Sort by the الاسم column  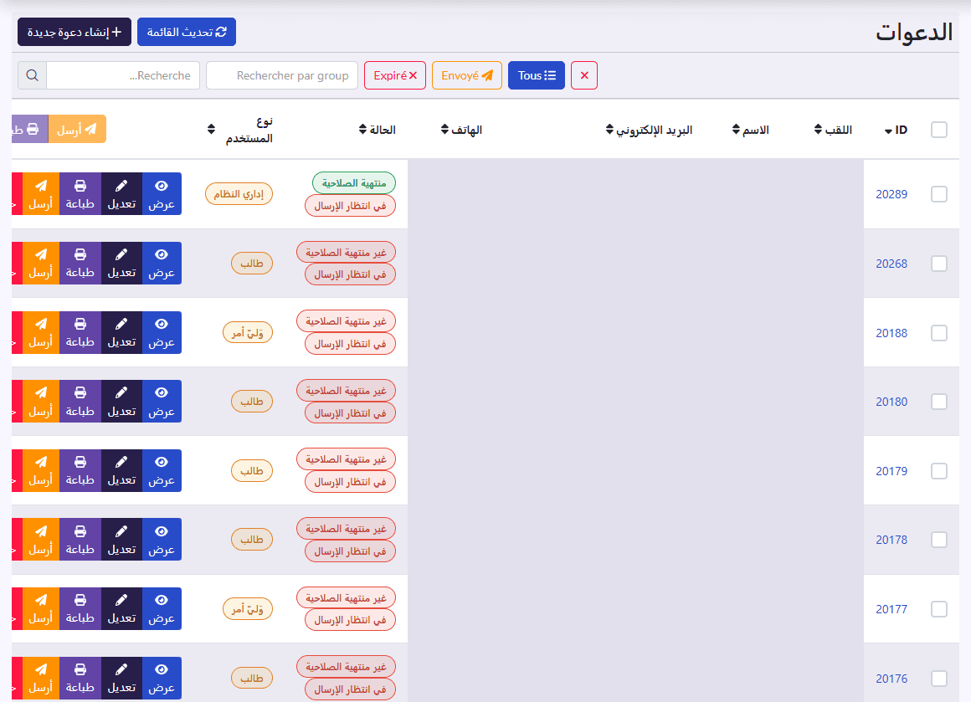click(751, 130)
